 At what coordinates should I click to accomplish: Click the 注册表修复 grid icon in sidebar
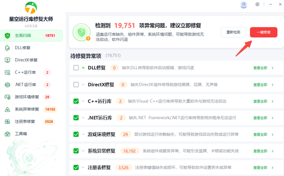tap(7, 122)
